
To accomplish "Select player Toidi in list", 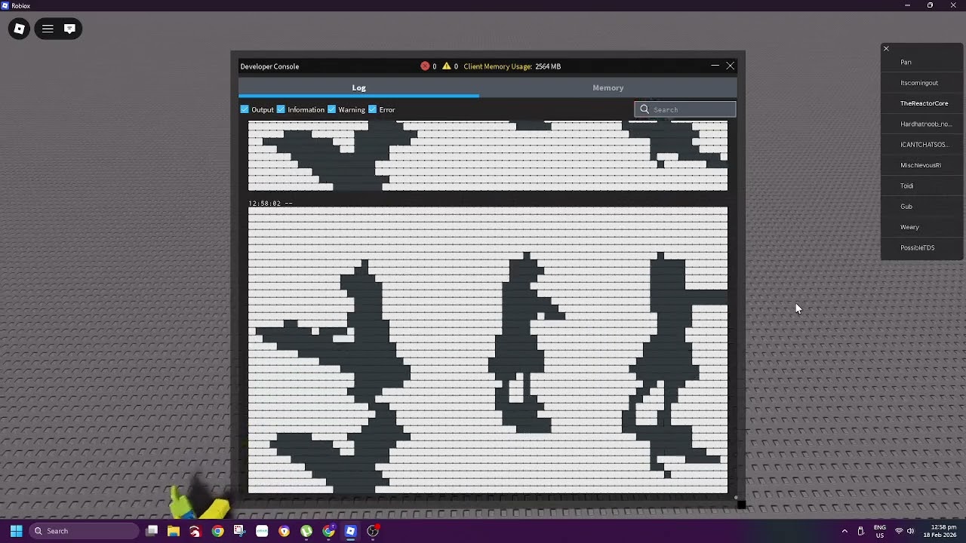I will (922, 186).
